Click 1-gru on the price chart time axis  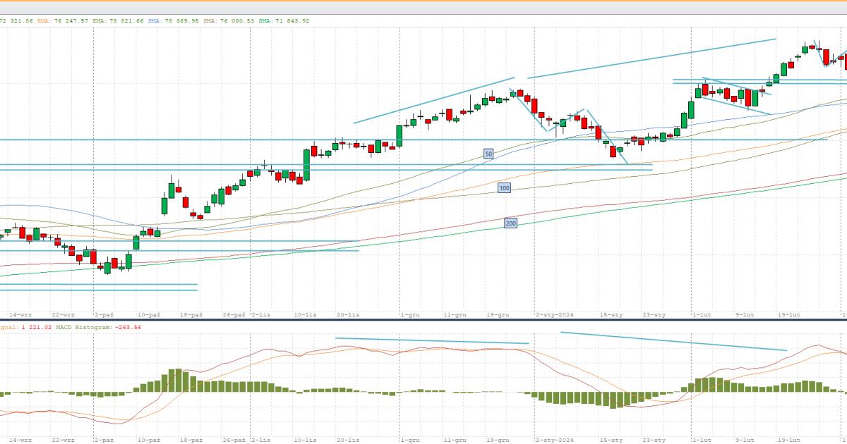pos(409,315)
